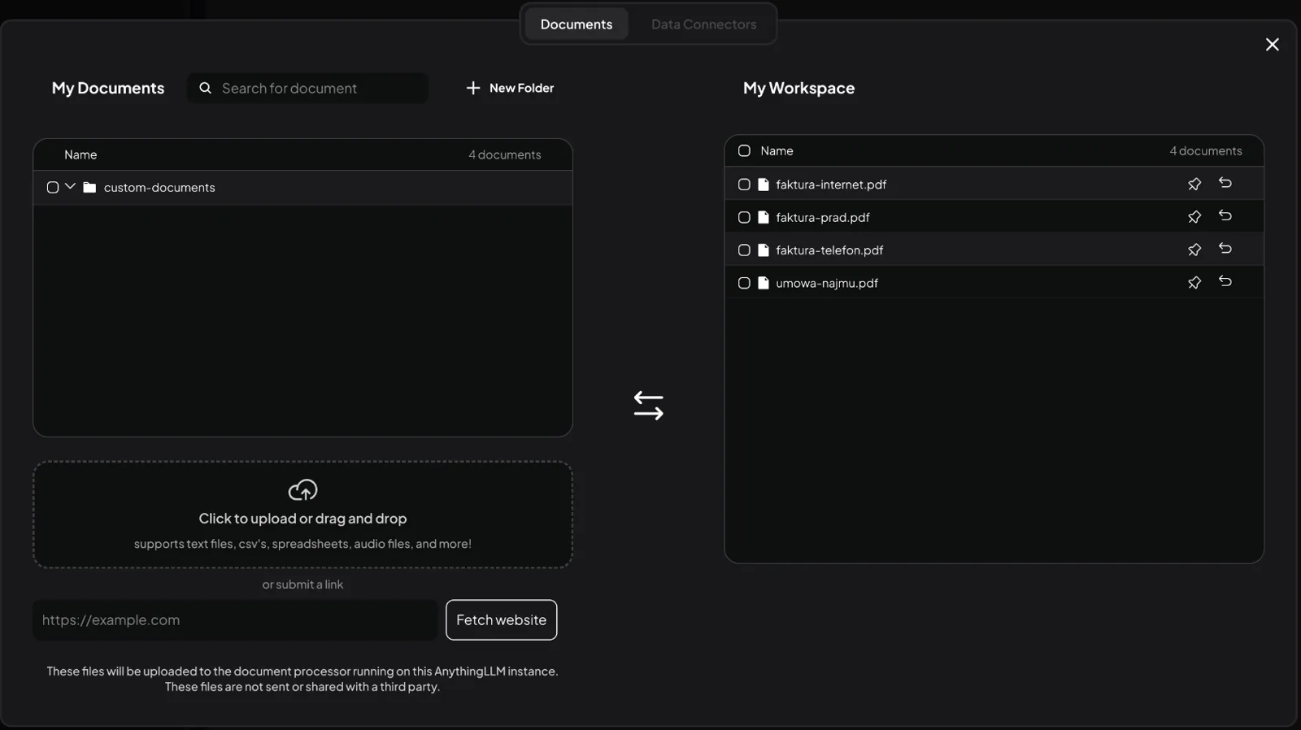This screenshot has width=1301, height=730.
Task: Pin umowa-najmu.pdf to the workspace
Action: (1194, 283)
